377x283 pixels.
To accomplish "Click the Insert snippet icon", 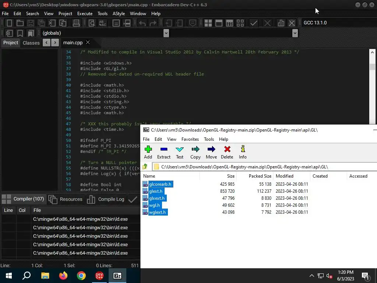I will click(9, 33).
